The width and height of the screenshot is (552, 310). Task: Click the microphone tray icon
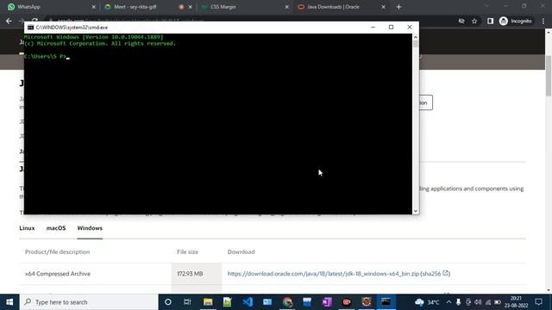[x=458, y=302]
